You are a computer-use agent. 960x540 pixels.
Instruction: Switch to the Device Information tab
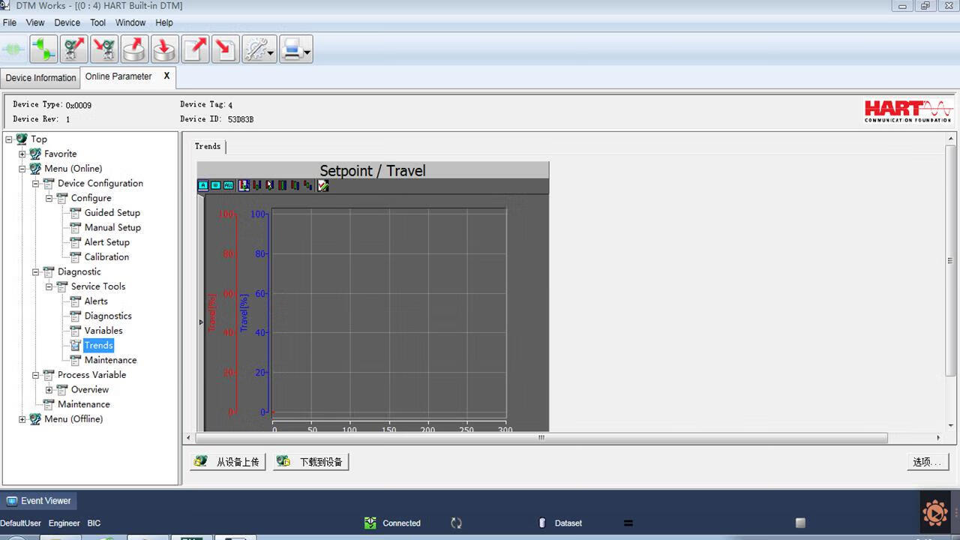click(x=40, y=78)
